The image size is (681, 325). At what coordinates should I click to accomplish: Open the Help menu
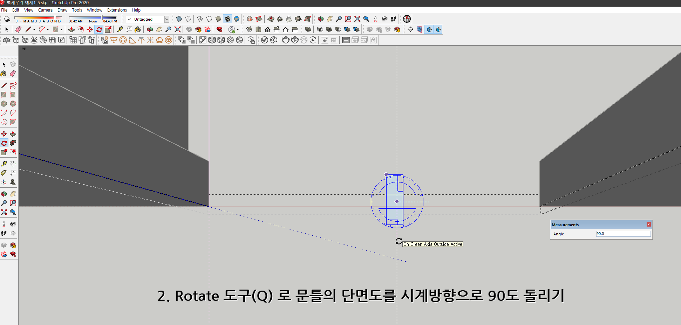(136, 10)
